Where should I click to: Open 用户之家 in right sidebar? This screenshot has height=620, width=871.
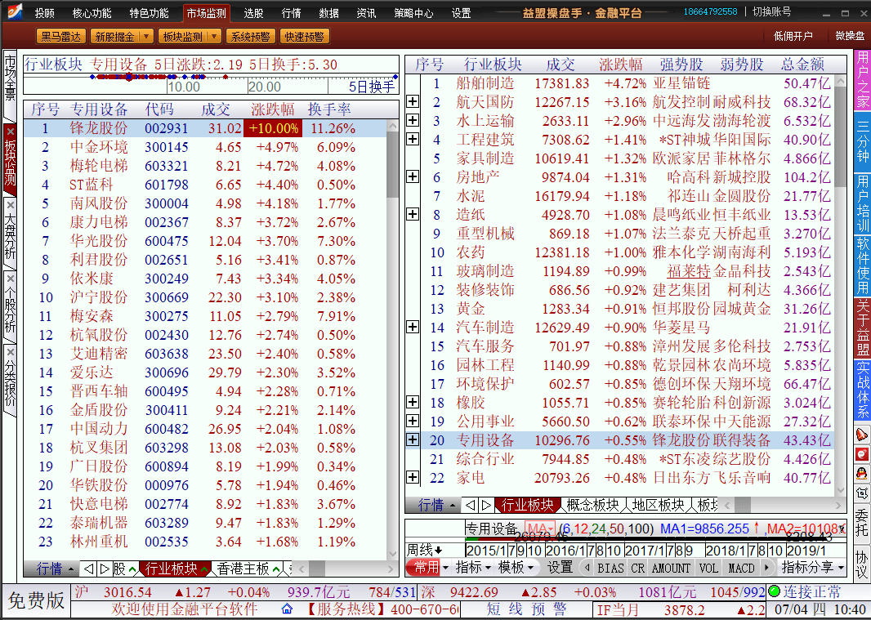[863, 80]
